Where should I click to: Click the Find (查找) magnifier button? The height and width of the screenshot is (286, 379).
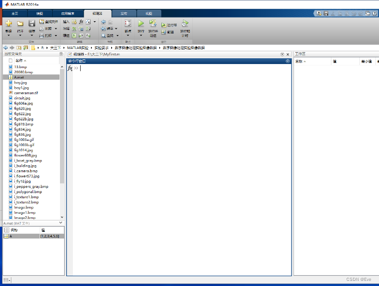coord(108,36)
